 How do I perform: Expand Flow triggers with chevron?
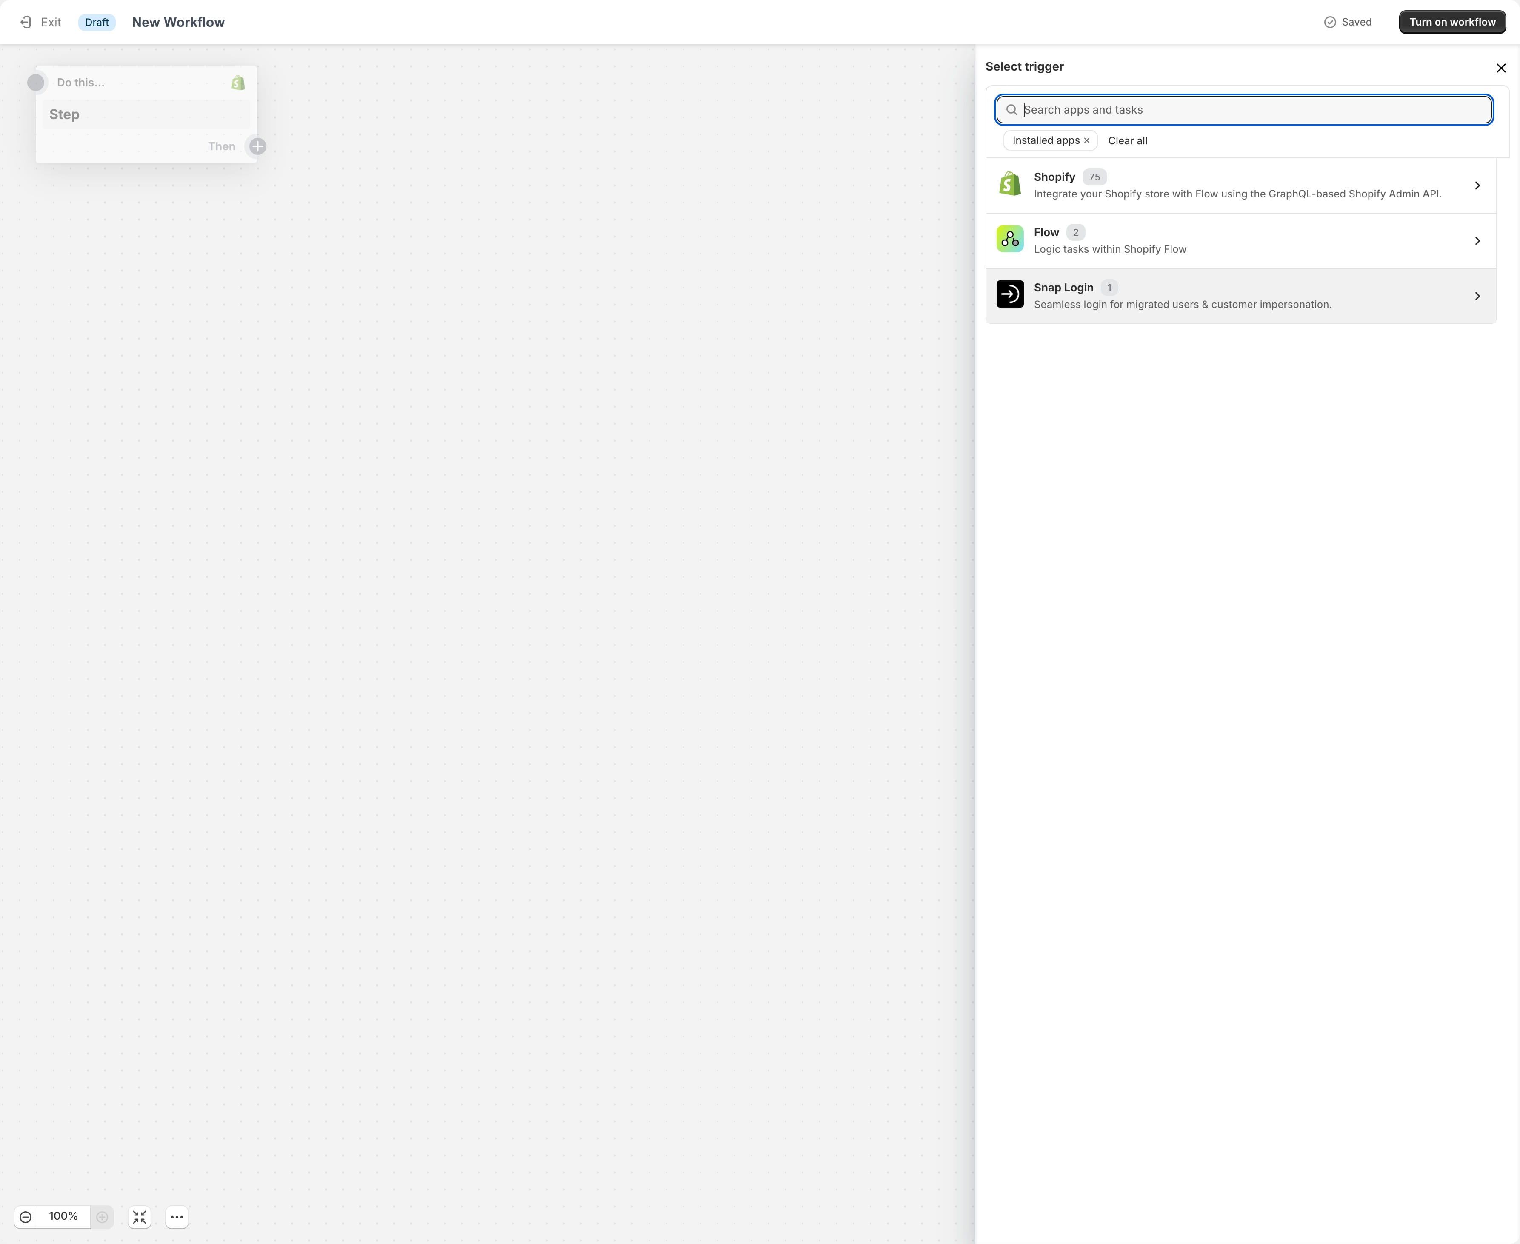[x=1477, y=241]
